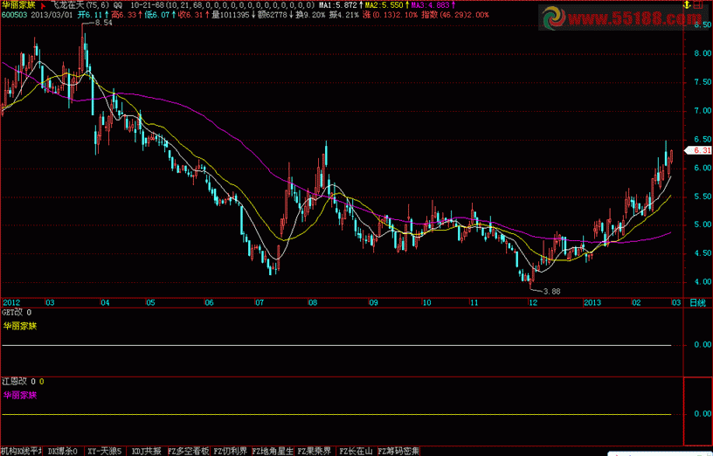Click the 3.88 low price label

[x=550, y=291]
